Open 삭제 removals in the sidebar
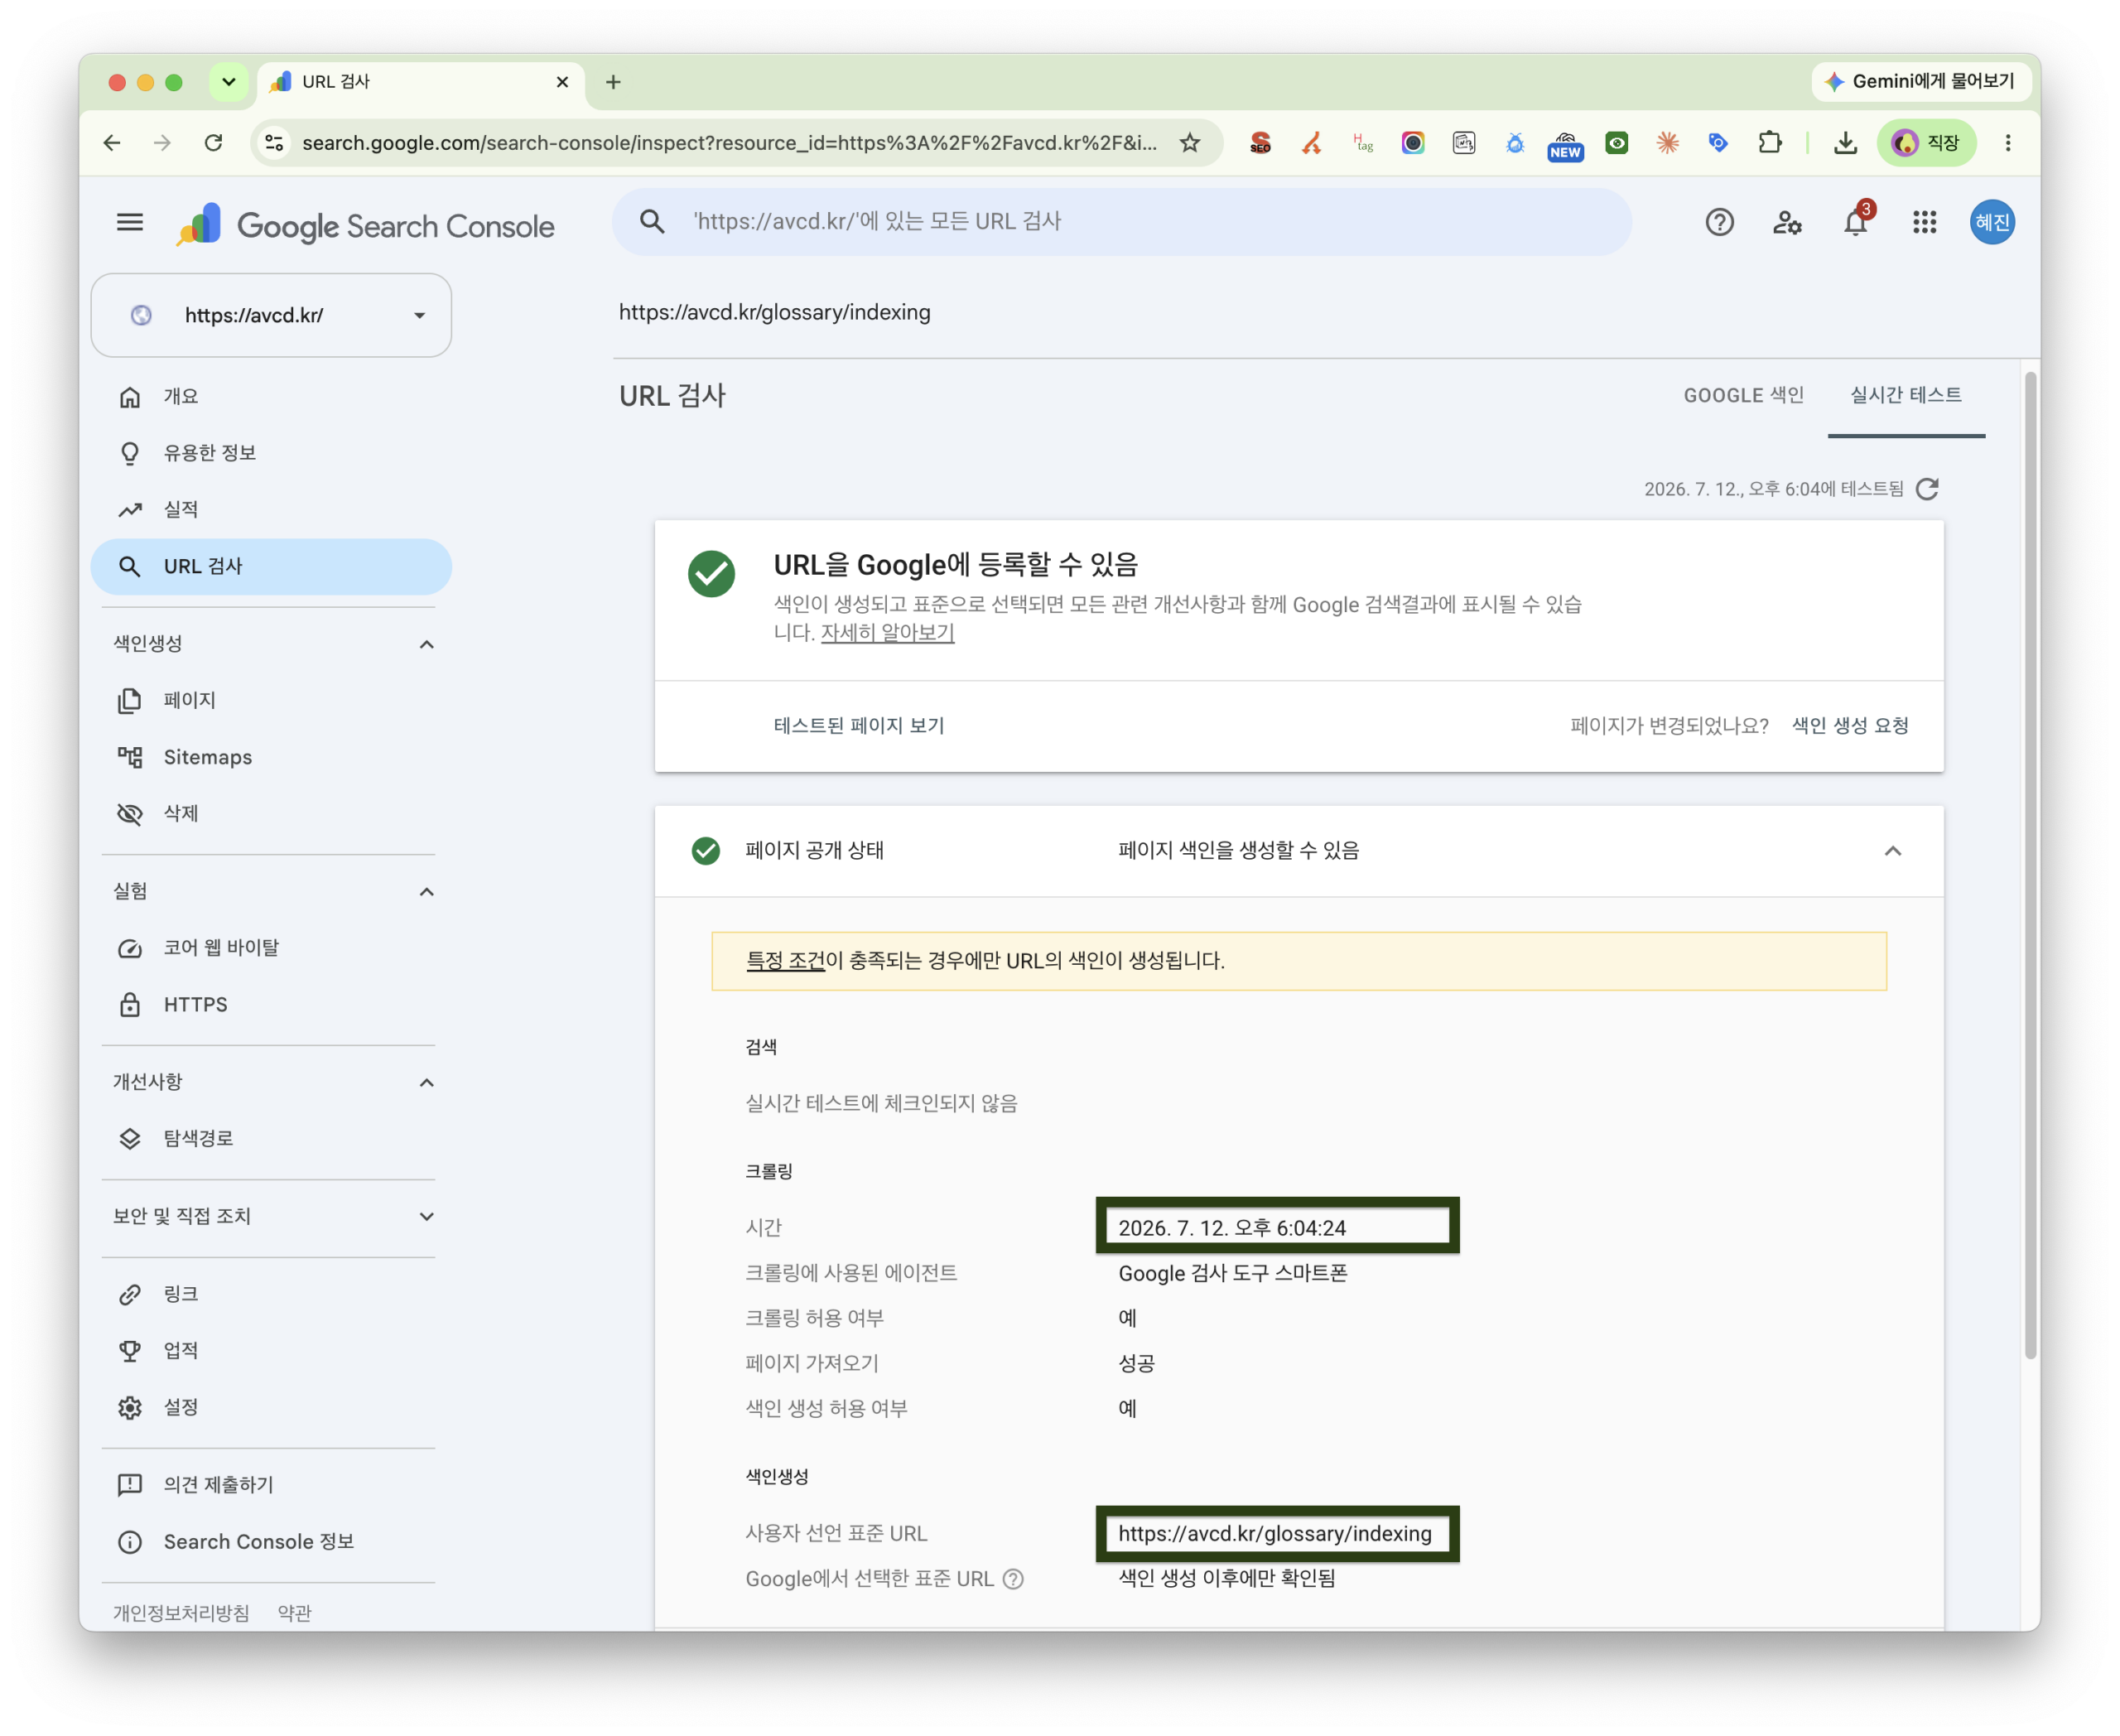The width and height of the screenshot is (2120, 1736). coord(271,813)
